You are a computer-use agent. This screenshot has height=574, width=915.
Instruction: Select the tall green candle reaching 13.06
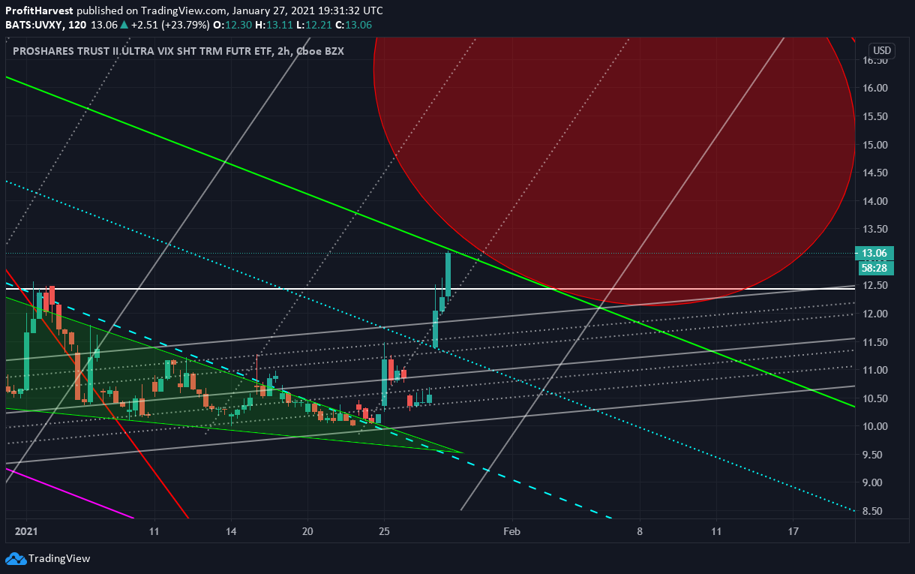448,275
